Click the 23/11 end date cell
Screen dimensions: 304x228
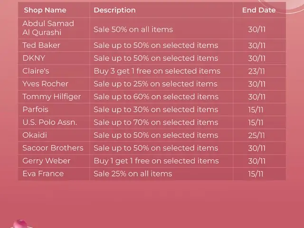[x=256, y=71]
